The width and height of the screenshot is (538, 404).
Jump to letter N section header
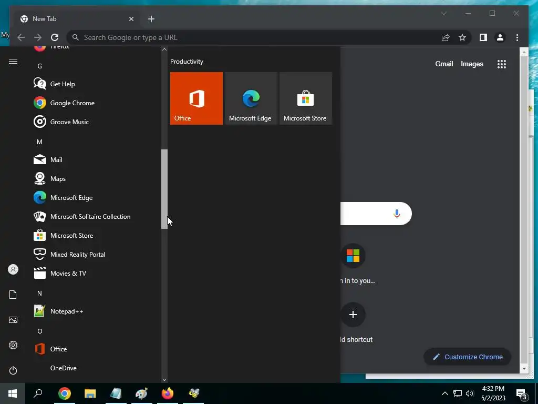(40, 294)
